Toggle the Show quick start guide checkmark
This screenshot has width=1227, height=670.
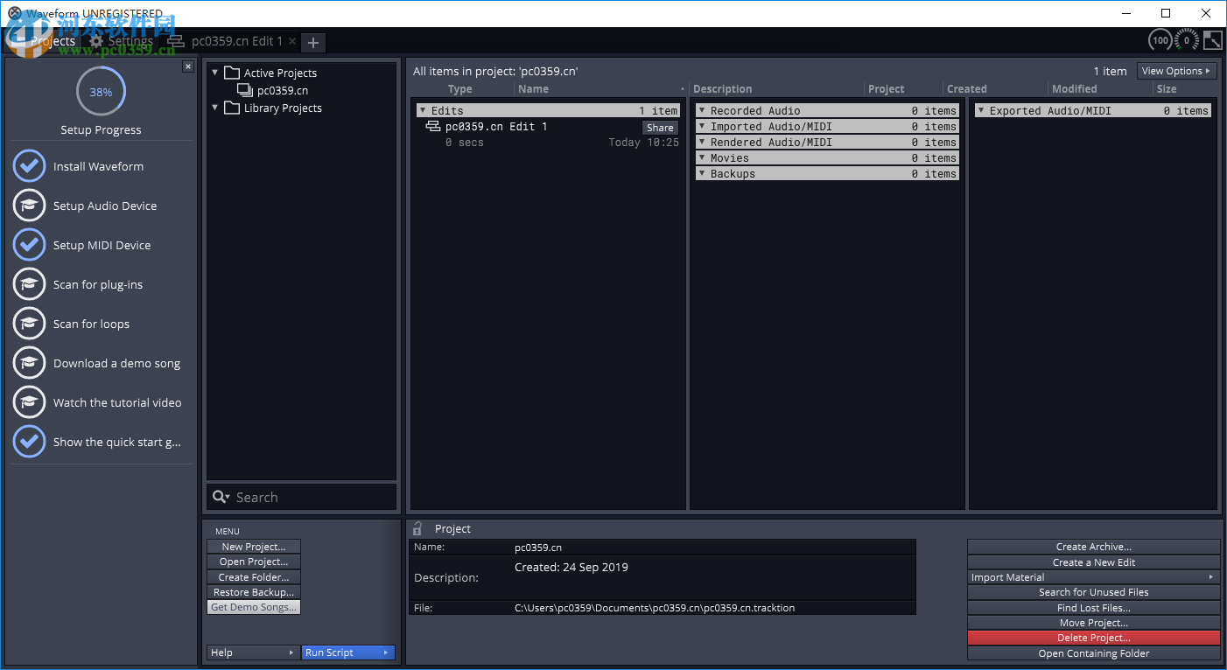pos(29,442)
